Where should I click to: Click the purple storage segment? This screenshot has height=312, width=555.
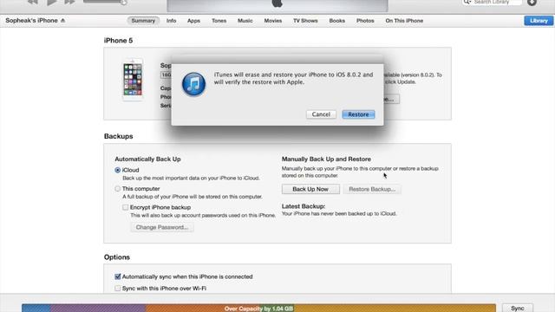[98, 309]
